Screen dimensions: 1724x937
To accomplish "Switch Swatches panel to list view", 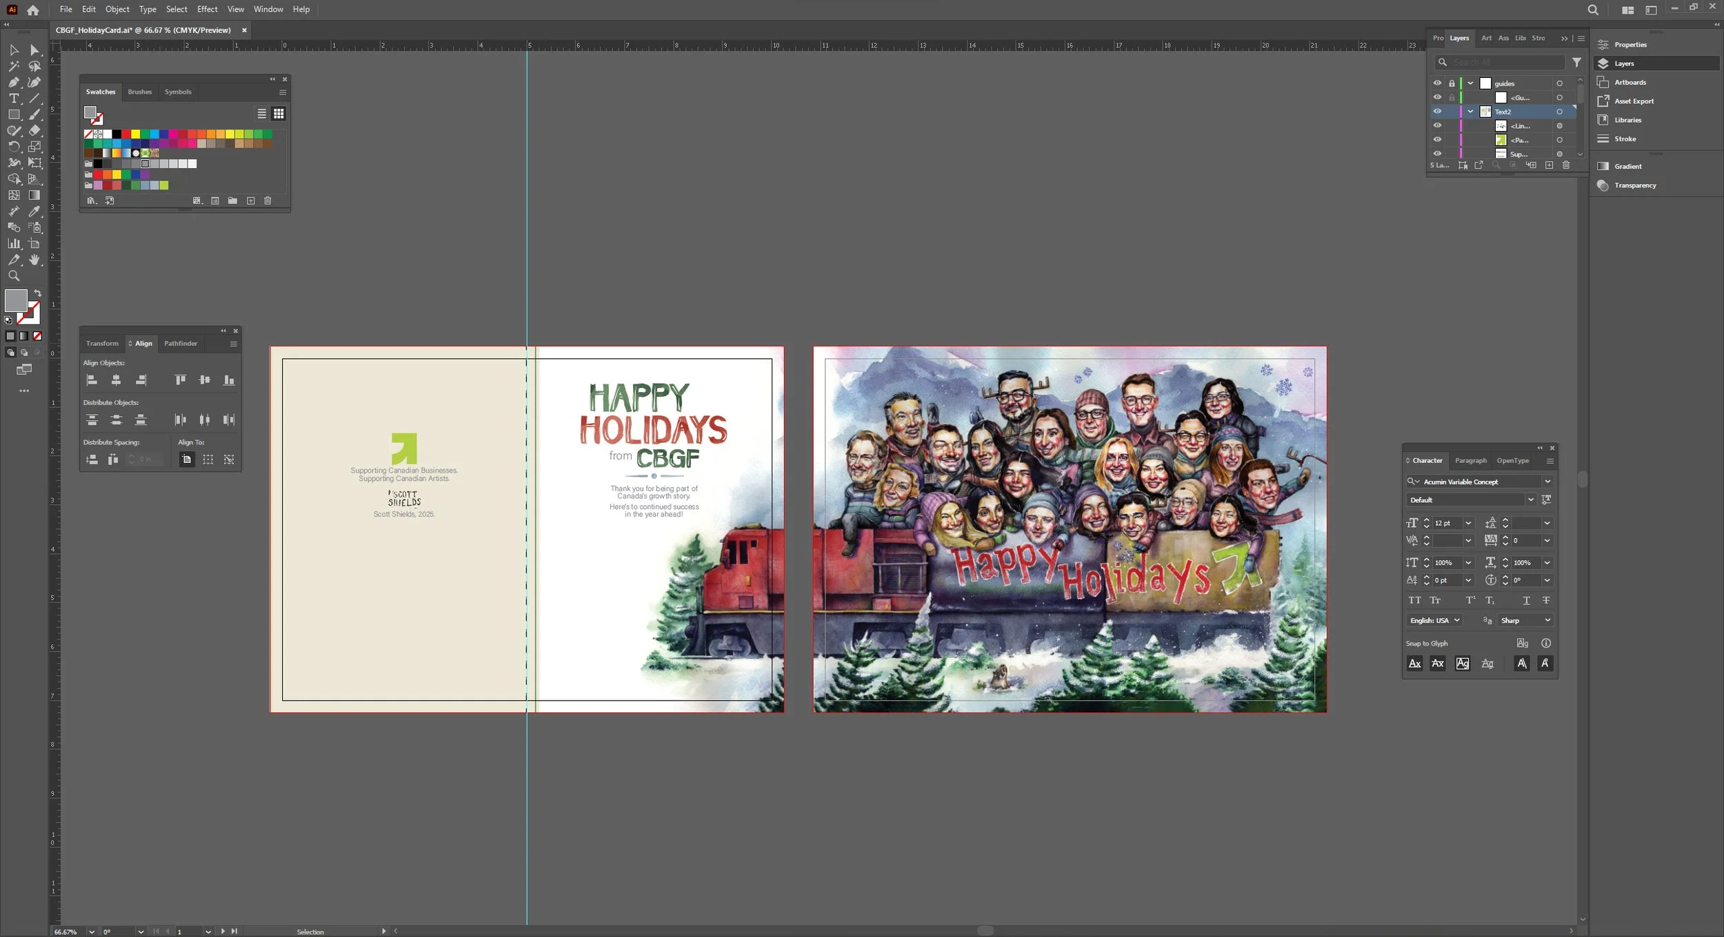I will [261, 114].
